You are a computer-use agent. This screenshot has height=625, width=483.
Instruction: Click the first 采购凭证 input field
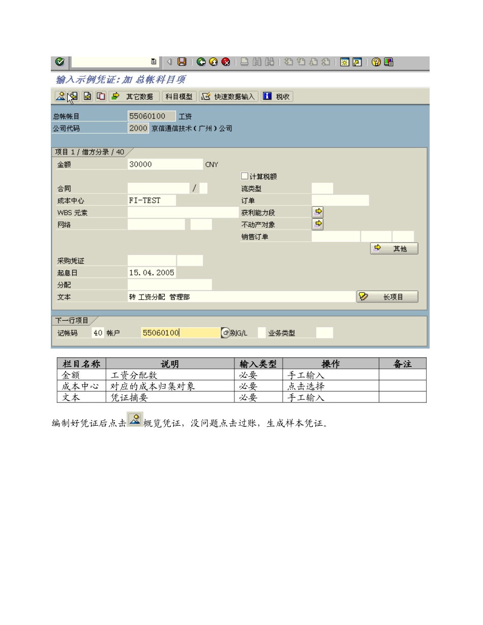[x=152, y=261]
